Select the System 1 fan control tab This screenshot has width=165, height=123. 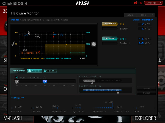pos(50,71)
